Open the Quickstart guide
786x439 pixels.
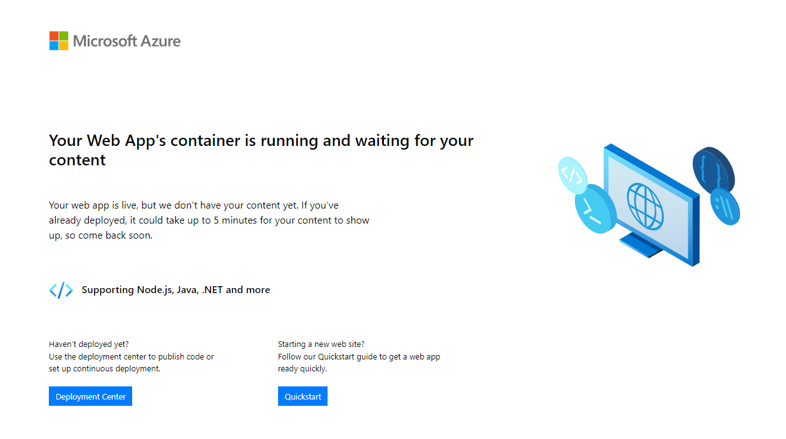(303, 396)
